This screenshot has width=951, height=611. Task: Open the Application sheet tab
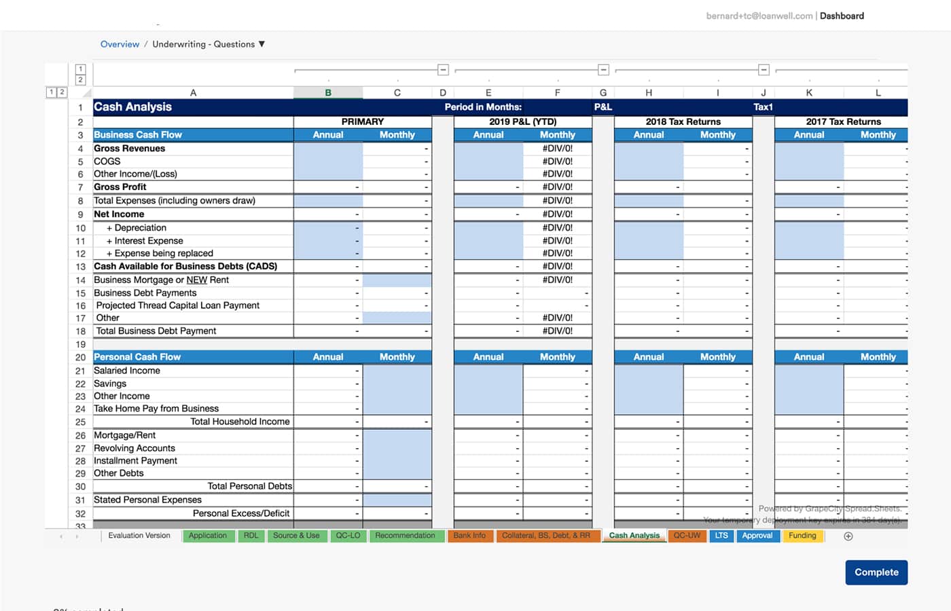pyautogui.click(x=208, y=536)
